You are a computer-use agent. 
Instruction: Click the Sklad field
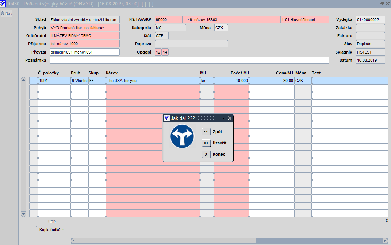tap(85, 20)
